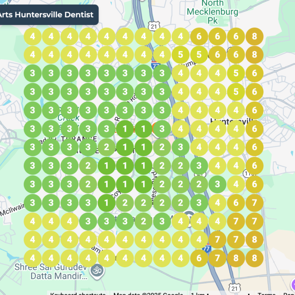
Task: Open the Keyboard shortcuts link
Action: [x=78, y=294]
